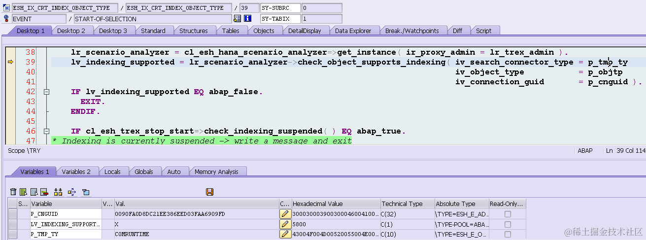Click the line number 39 field in header
This screenshot has height=240, width=646.
pos(249,8)
